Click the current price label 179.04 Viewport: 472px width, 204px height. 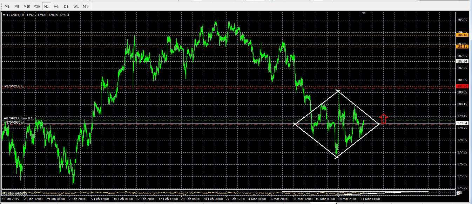coord(462,123)
